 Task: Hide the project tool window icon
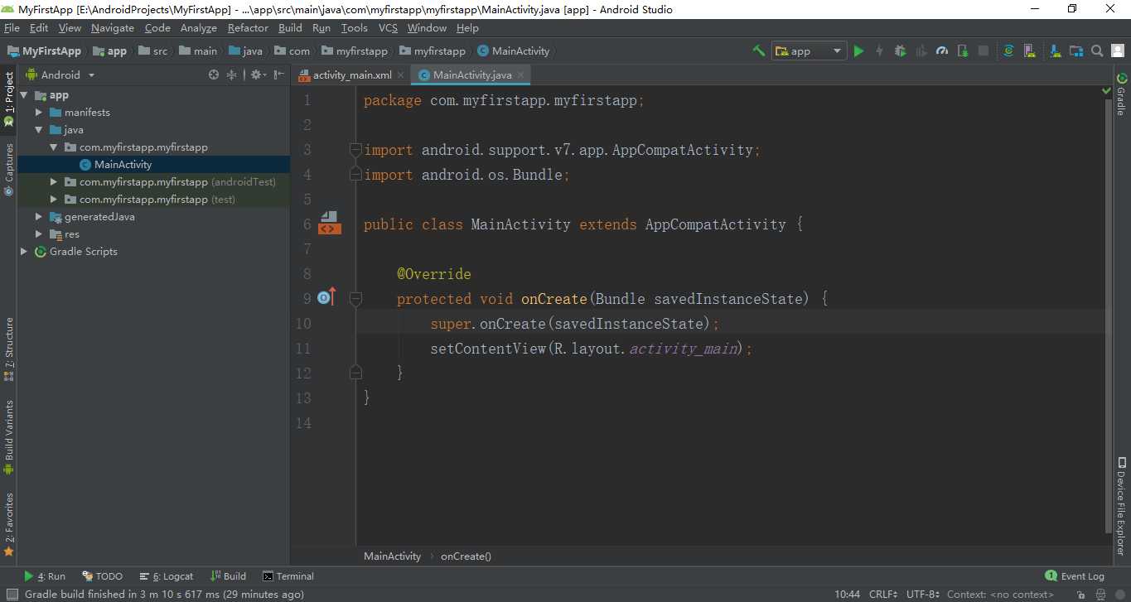[278, 75]
